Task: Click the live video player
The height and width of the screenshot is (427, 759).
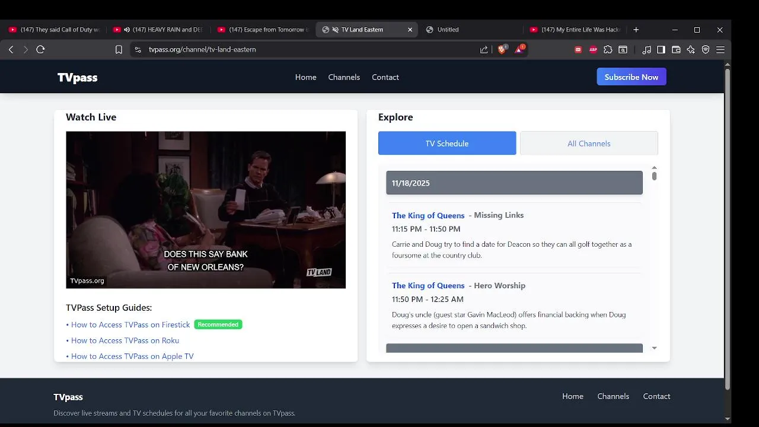Action: 206,210
